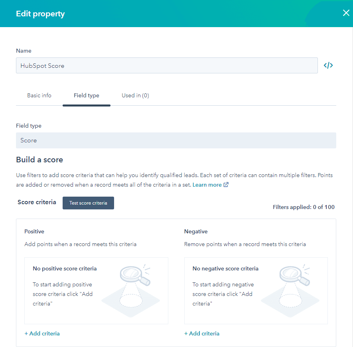Click the external link icon on Learn more
Screen dimensions: 353x347
pyautogui.click(x=226, y=185)
